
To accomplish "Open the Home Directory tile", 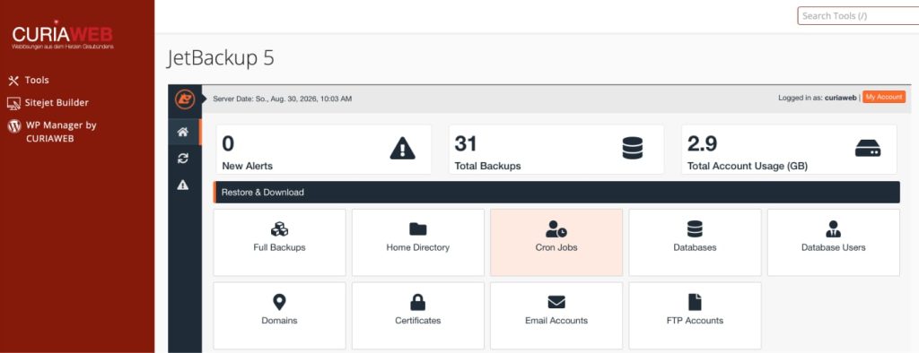I will [x=418, y=243].
